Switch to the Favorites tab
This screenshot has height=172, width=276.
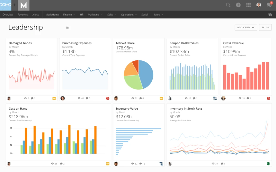point(23,15)
